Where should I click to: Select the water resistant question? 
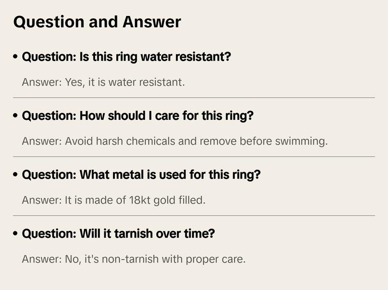pyautogui.click(x=127, y=57)
